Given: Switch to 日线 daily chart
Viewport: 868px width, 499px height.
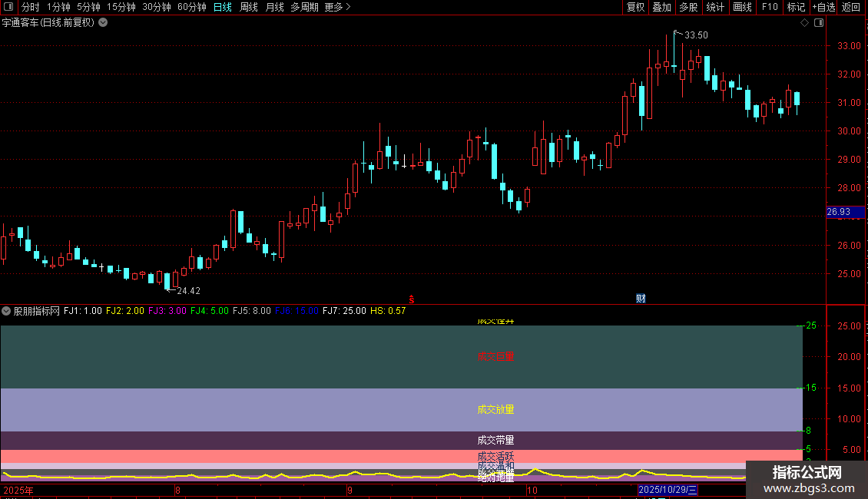Looking at the screenshot, I should [223, 7].
